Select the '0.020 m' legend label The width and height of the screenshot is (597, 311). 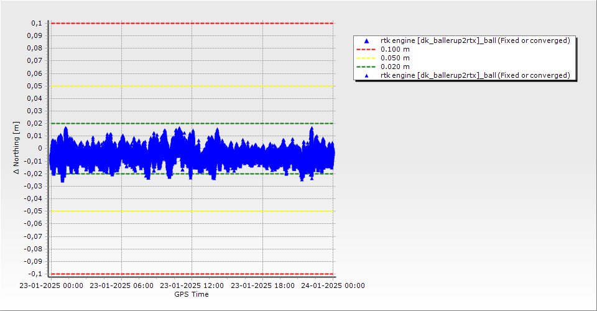[395, 67]
